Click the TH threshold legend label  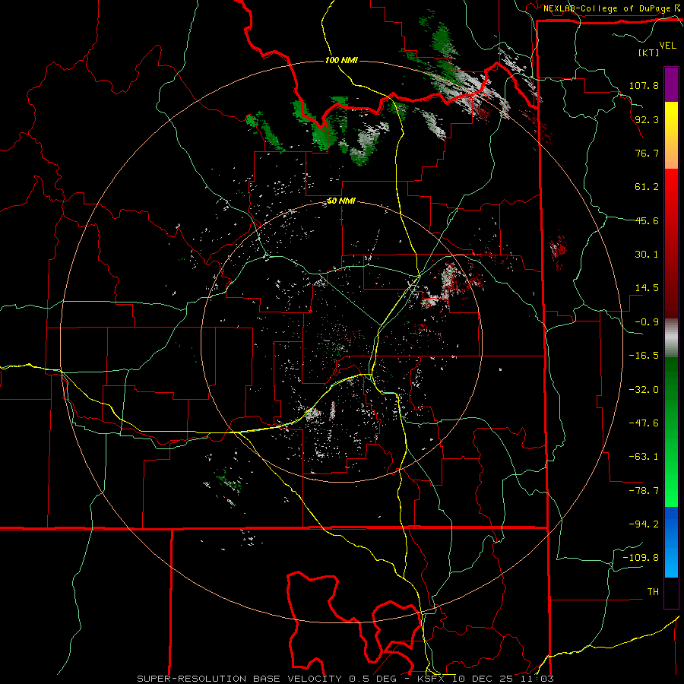click(653, 592)
